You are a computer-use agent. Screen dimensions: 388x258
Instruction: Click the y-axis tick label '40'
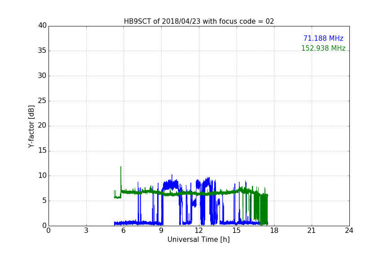coord(42,26)
